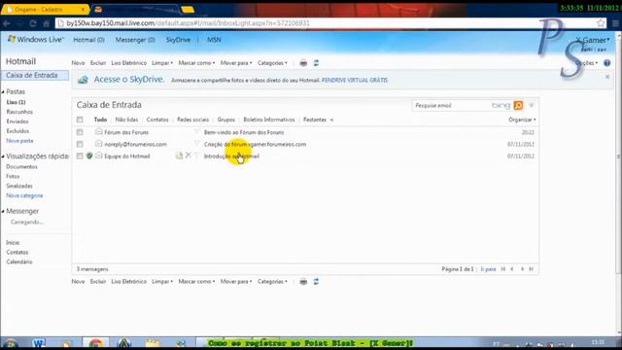Click the print icon in top toolbar
622x350 pixels.
pos(303,63)
